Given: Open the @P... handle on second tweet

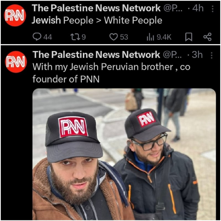Looking at the screenshot, I should click(x=172, y=55).
